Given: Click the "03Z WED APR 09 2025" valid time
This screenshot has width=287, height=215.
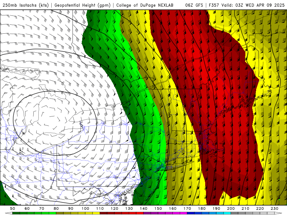Looking at the screenshot, I should pos(260,5).
